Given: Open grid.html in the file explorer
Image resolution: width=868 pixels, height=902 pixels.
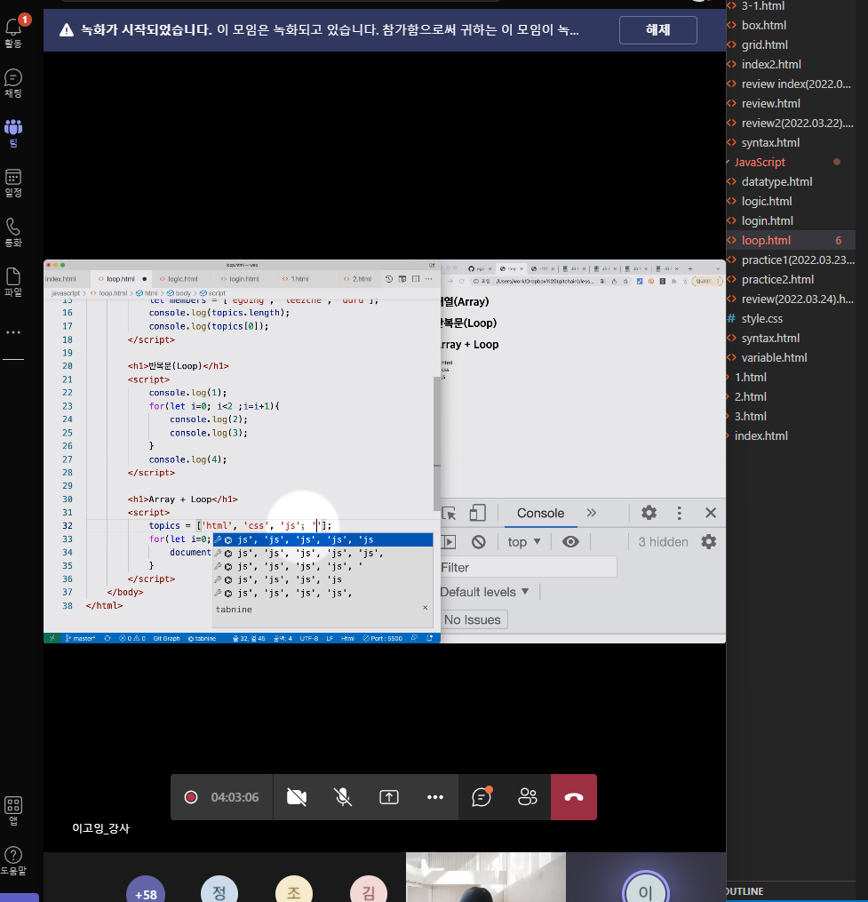Looking at the screenshot, I should (764, 44).
